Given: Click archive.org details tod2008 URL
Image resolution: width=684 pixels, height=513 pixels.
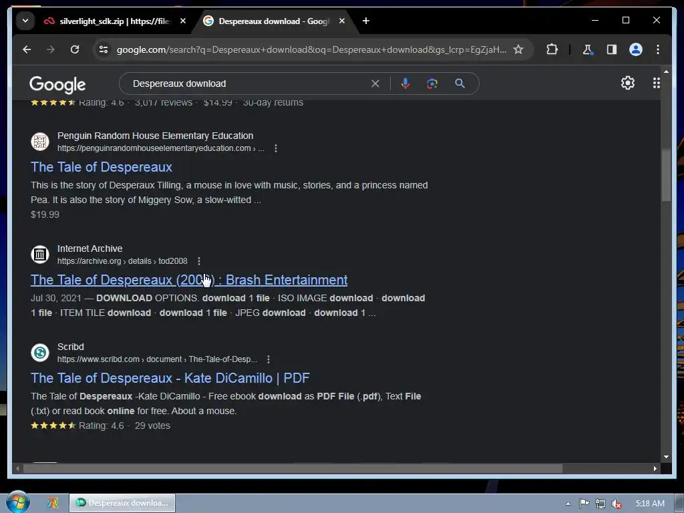Looking at the screenshot, I should tap(122, 261).
